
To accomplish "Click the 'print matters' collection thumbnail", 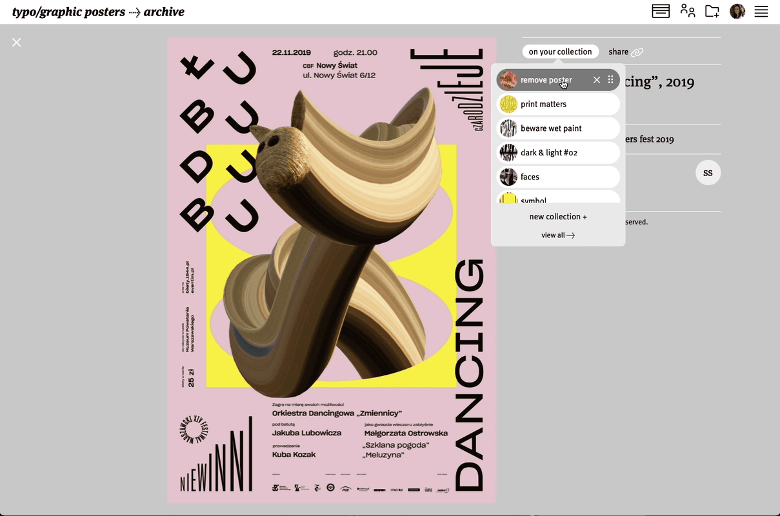I will click(508, 104).
